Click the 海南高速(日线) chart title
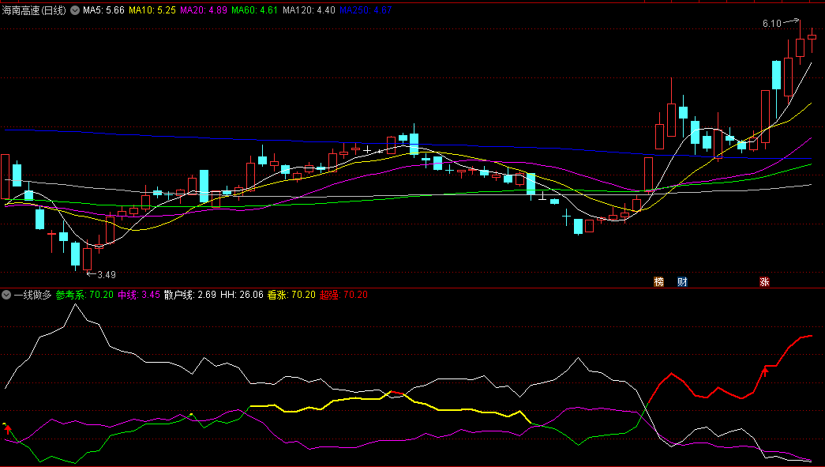Image resolution: width=825 pixels, height=467 pixels. [x=35, y=11]
